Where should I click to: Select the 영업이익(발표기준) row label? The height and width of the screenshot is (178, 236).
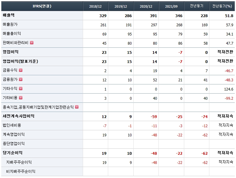point(20,61)
